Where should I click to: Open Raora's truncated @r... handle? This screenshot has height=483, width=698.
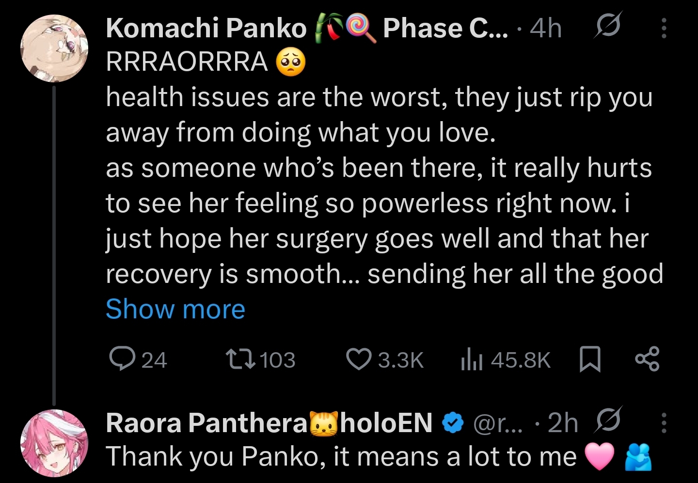point(497,423)
